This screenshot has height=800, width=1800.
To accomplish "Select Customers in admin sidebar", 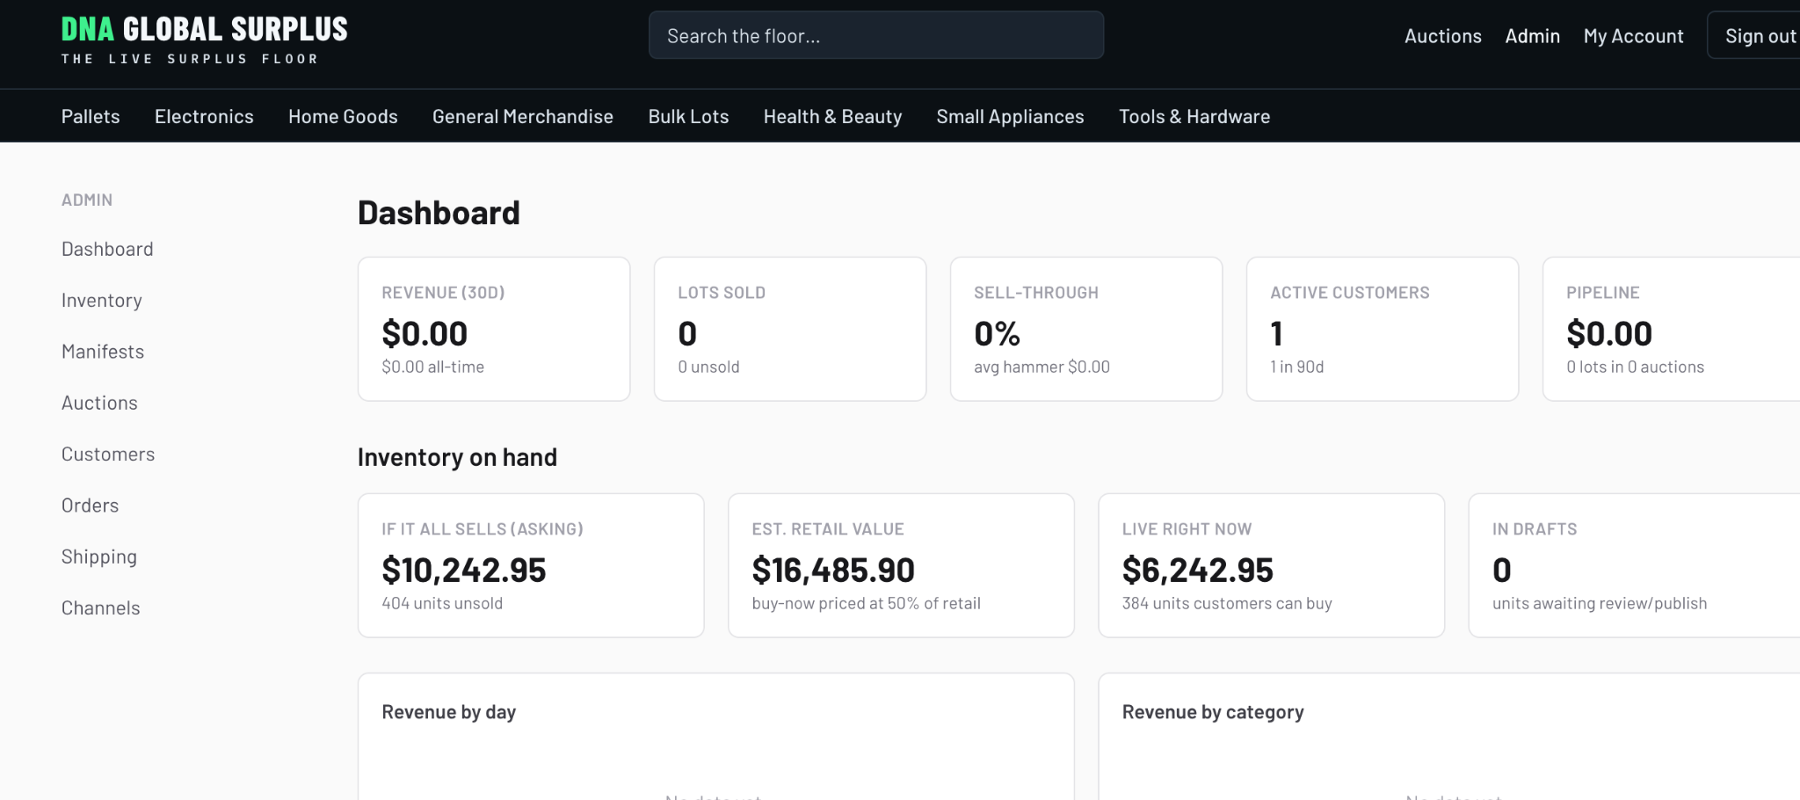I will pos(108,454).
